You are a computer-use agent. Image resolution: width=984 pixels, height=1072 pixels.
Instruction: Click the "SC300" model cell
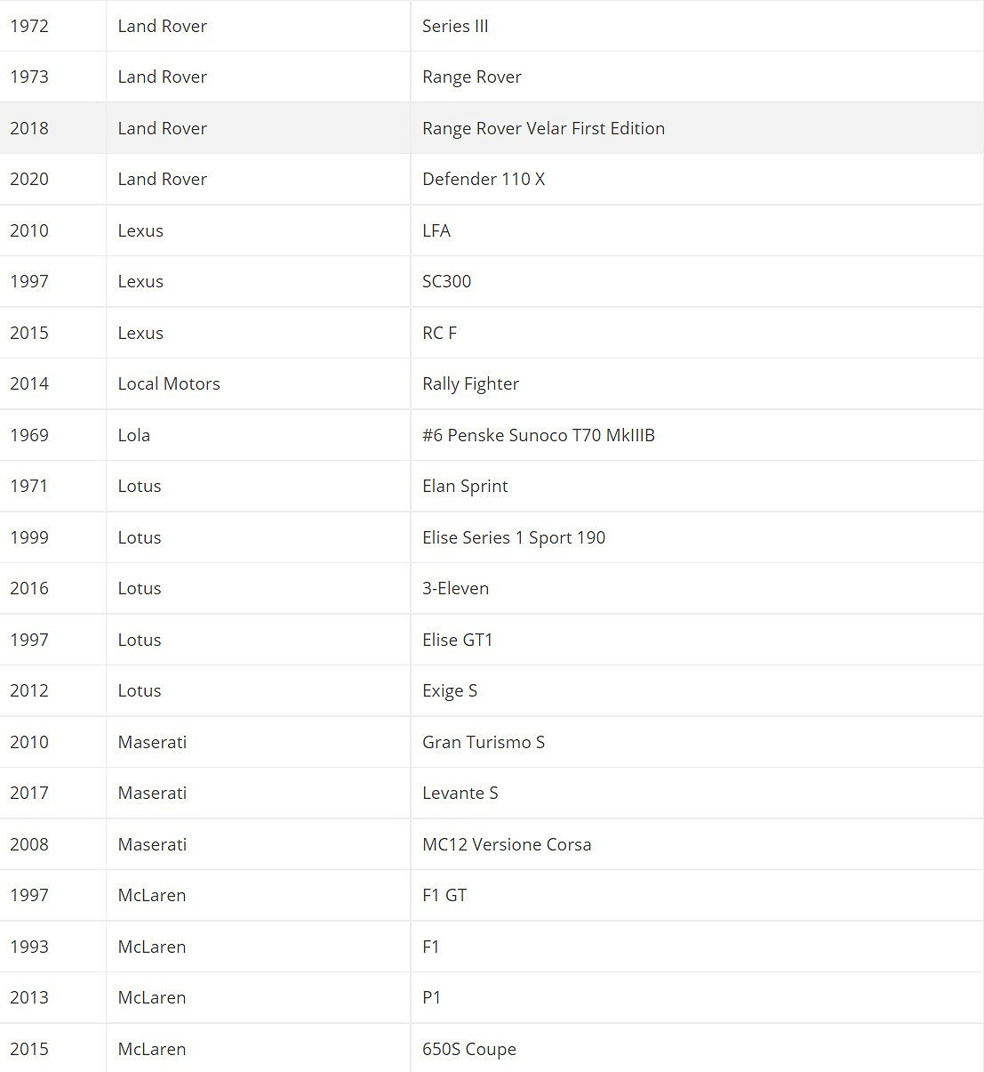(x=446, y=281)
